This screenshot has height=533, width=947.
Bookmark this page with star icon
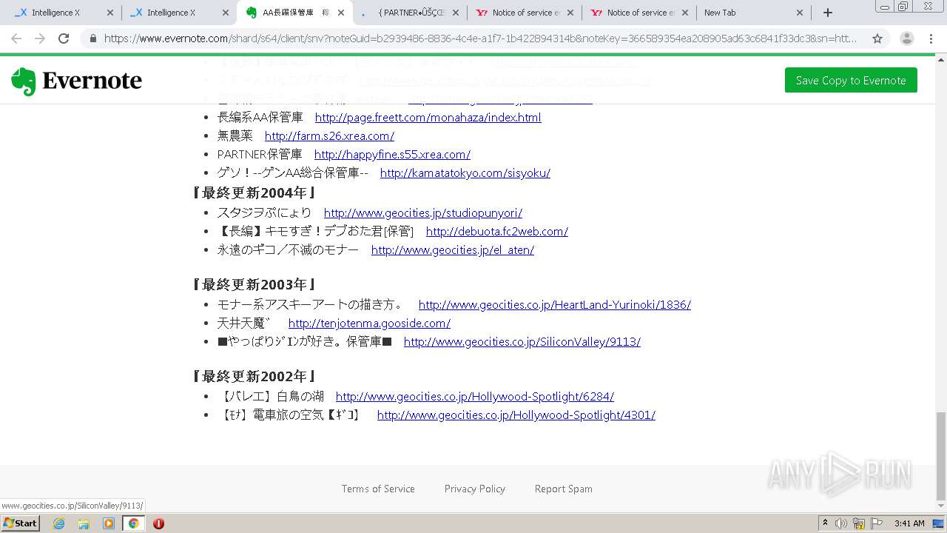[877, 38]
